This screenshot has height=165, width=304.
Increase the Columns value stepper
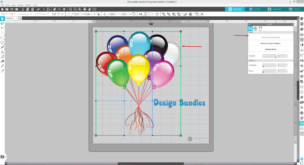coord(287,64)
